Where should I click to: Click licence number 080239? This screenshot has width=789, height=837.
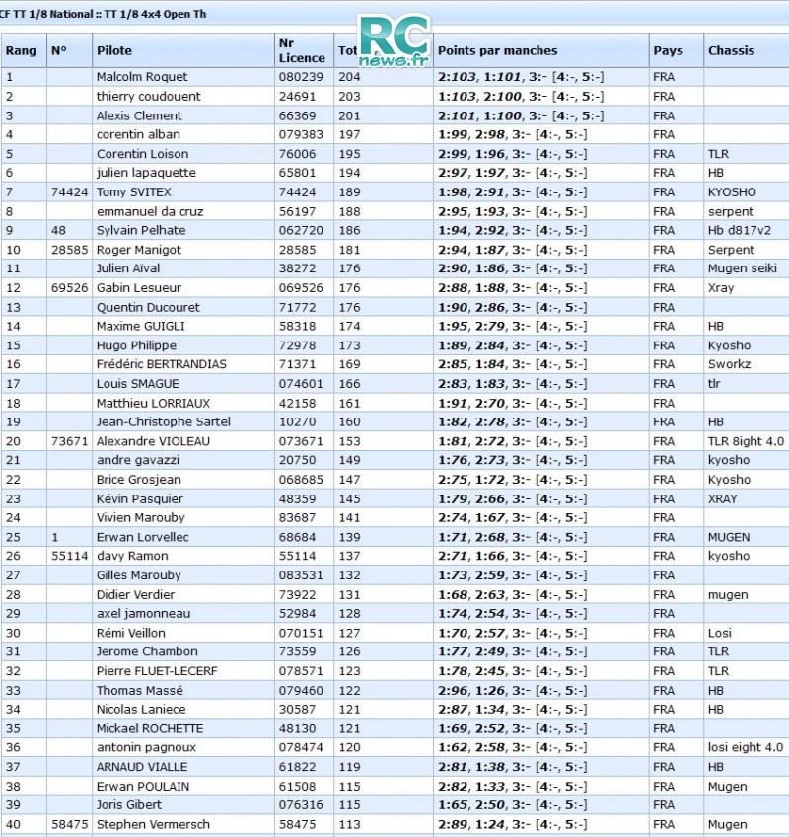[x=301, y=77]
